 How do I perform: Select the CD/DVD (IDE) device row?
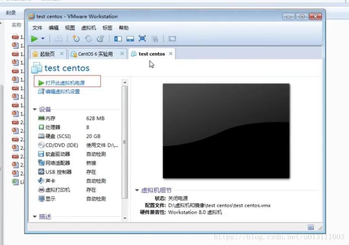point(78,145)
